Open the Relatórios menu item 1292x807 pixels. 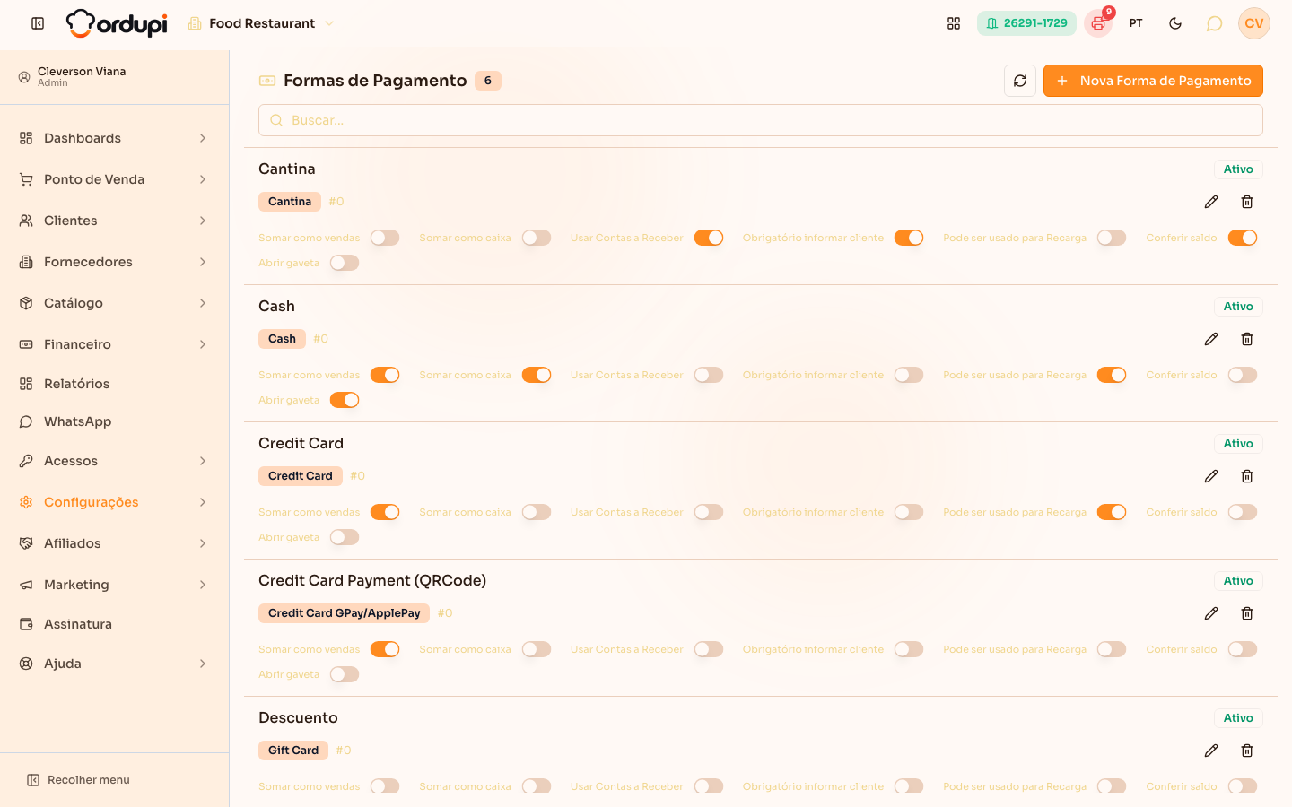pyautogui.click(x=114, y=384)
